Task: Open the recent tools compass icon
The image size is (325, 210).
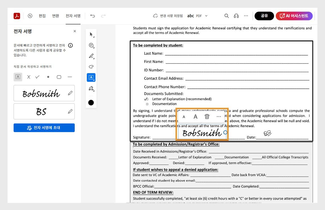Action: point(30,16)
